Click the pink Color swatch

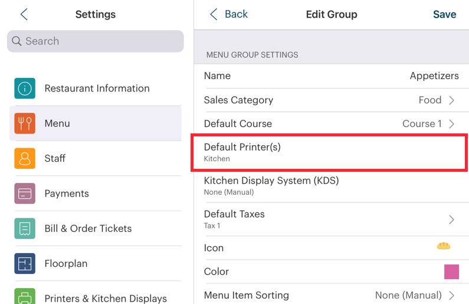pyautogui.click(x=451, y=272)
